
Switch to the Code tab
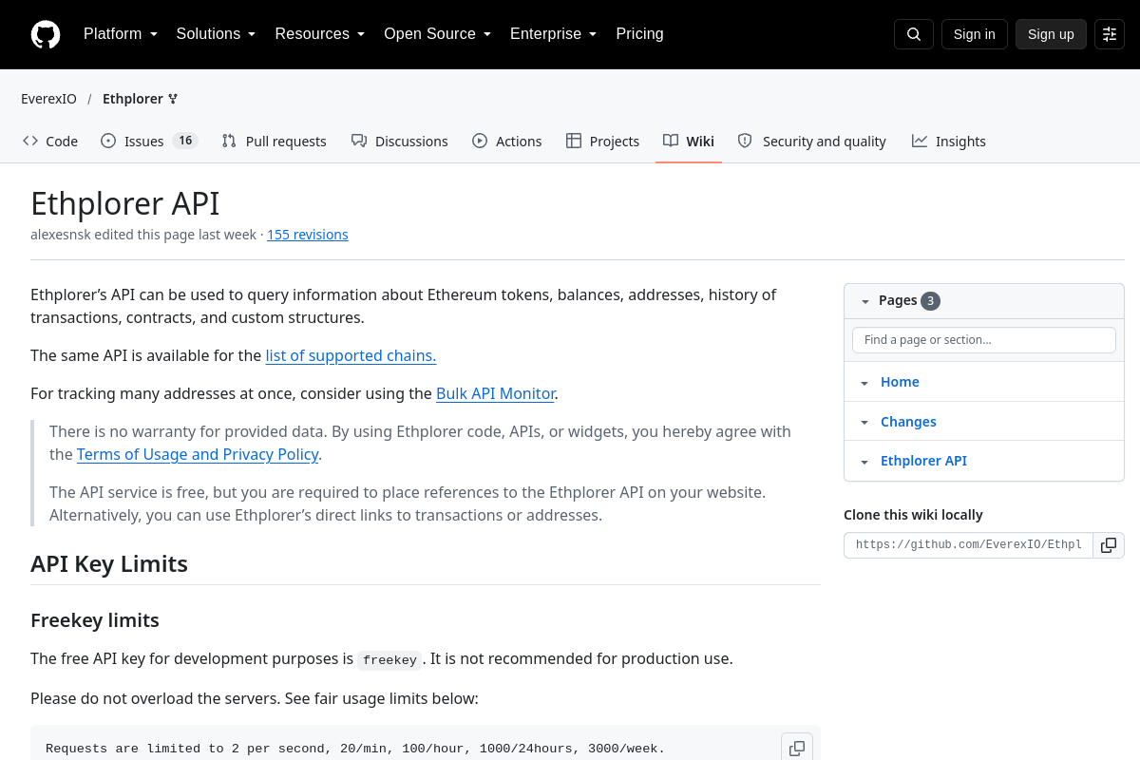(x=50, y=141)
